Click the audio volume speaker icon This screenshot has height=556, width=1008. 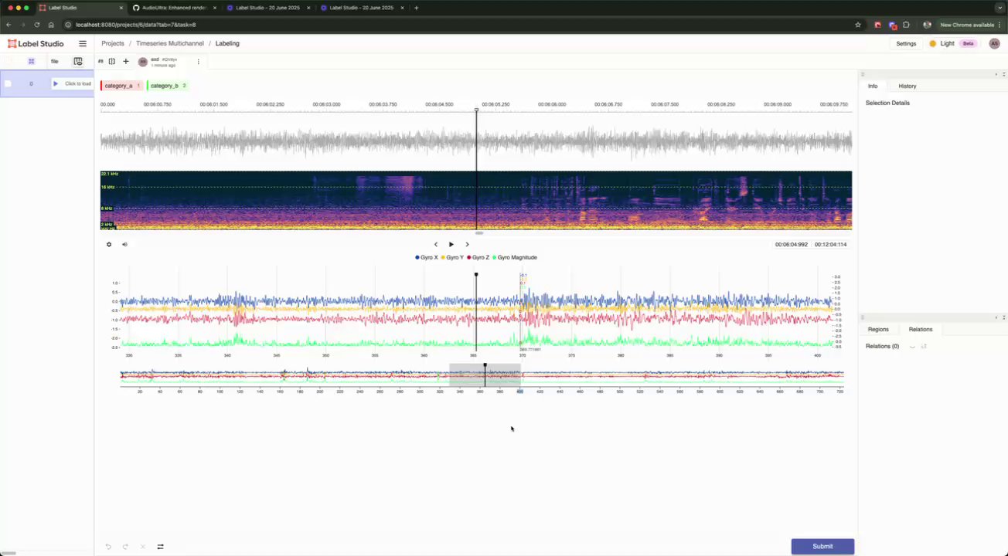[124, 245]
